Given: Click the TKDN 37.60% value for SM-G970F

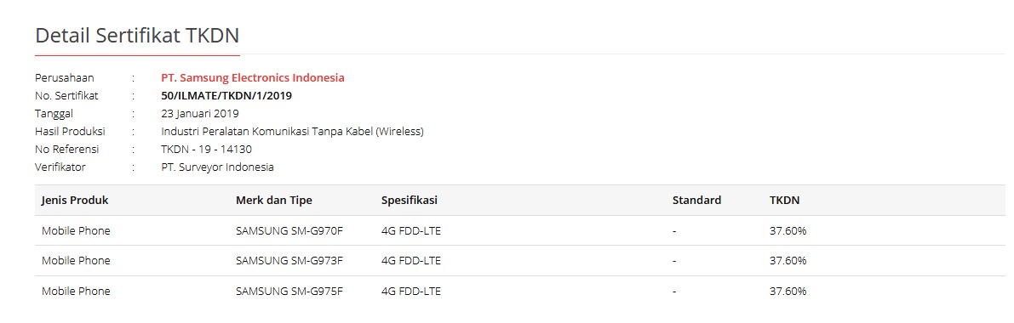Looking at the screenshot, I should coord(788,230).
